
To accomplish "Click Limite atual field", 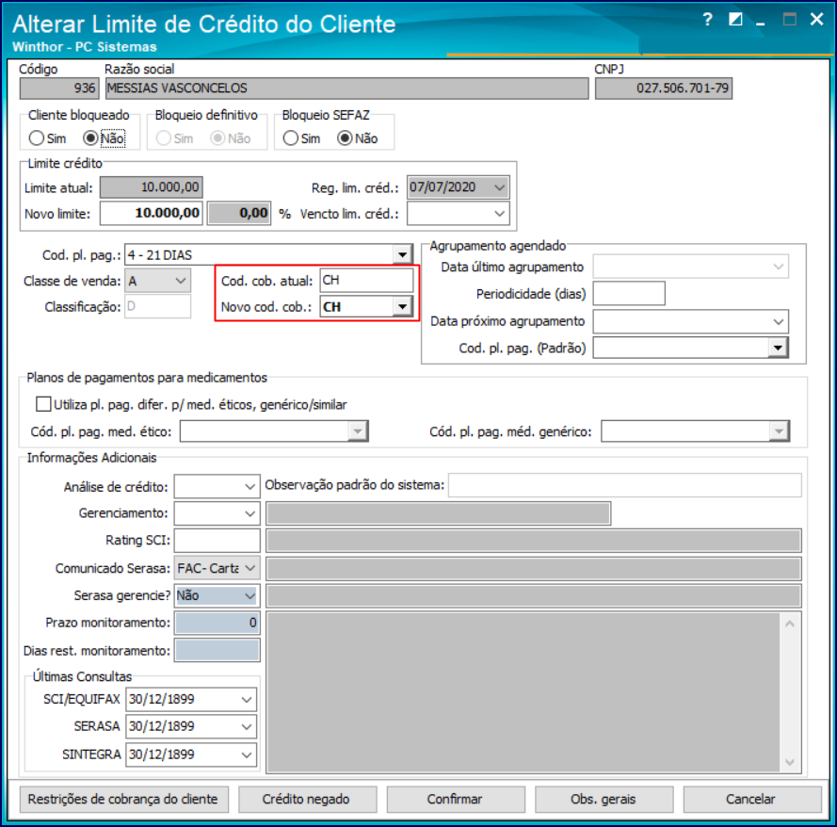I will [151, 187].
